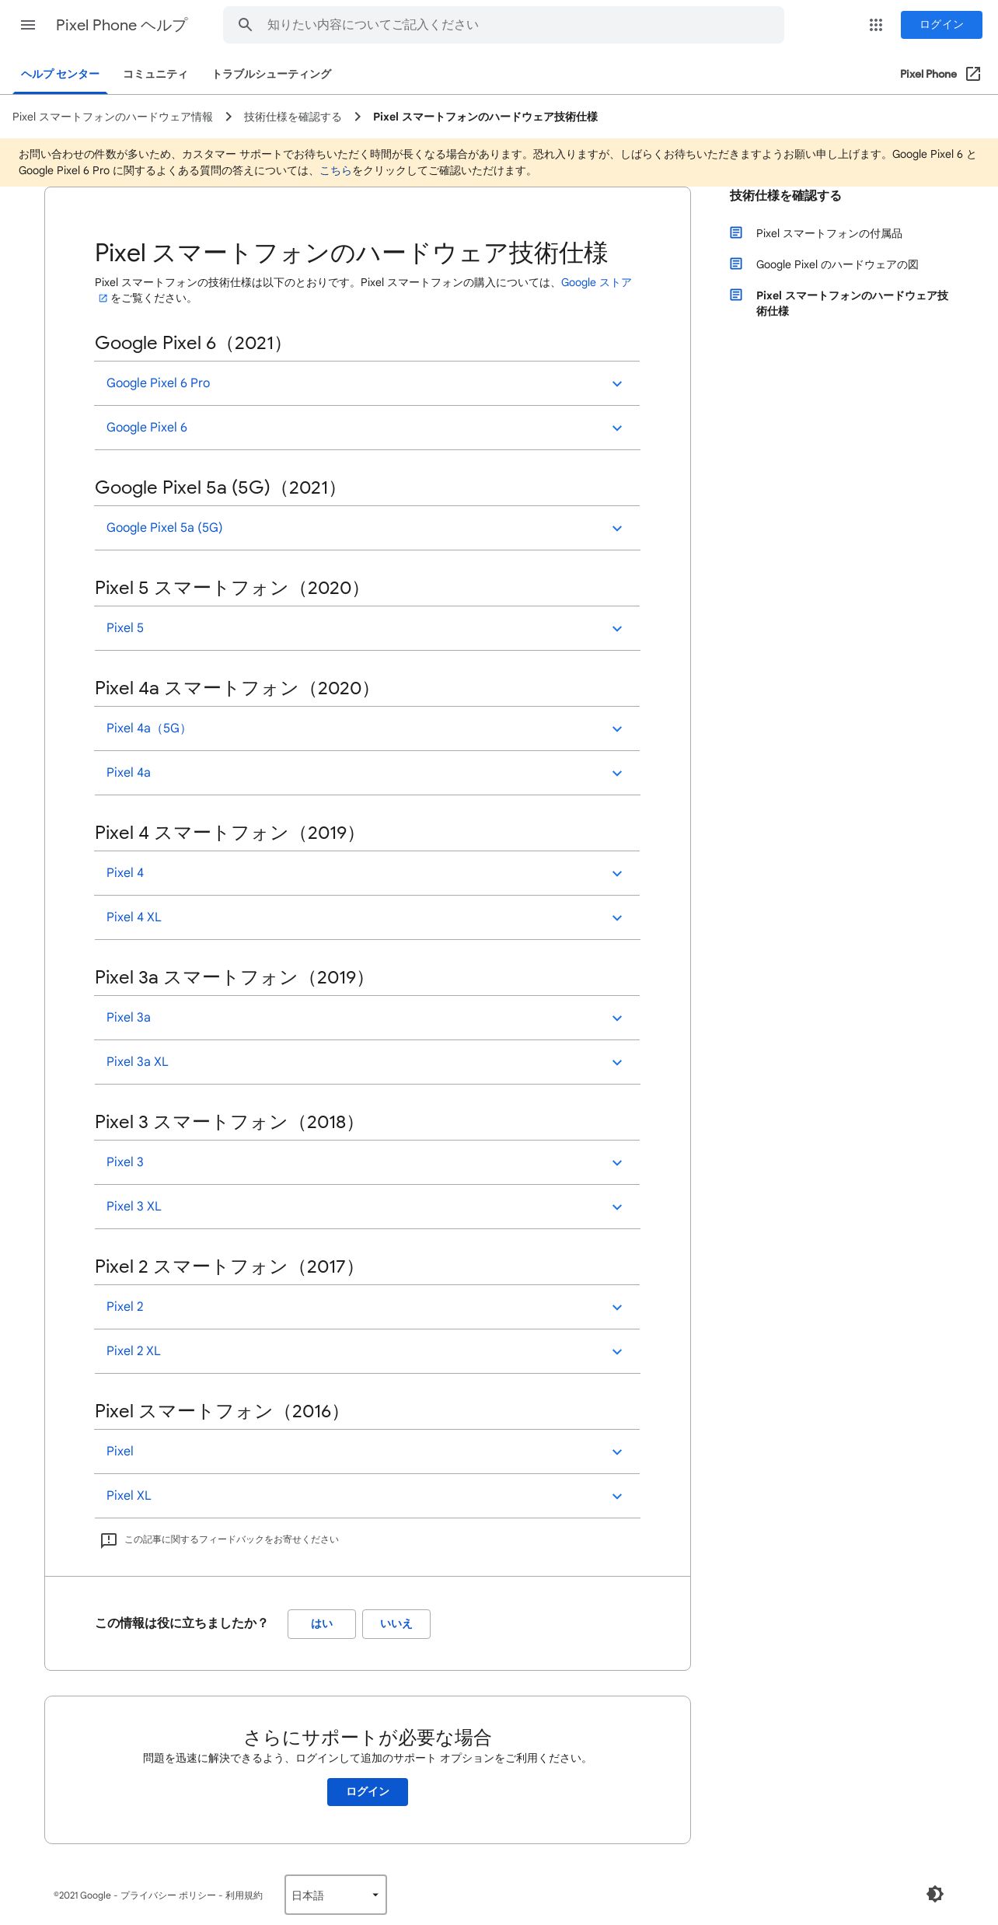
Task: Click the Google ストア external link
Action: point(596,283)
